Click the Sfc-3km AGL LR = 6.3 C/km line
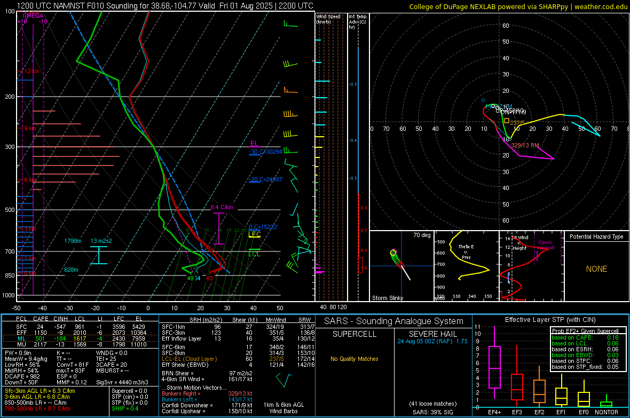The width and height of the screenshot is (630, 418). point(40,391)
